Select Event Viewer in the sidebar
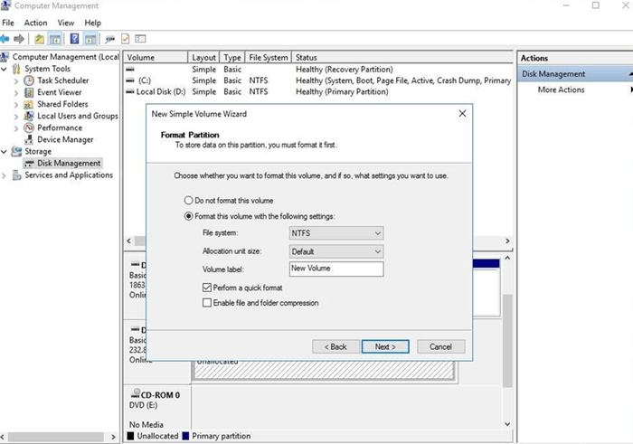The height and width of the screenshot is (444, 633). (59, 92)
